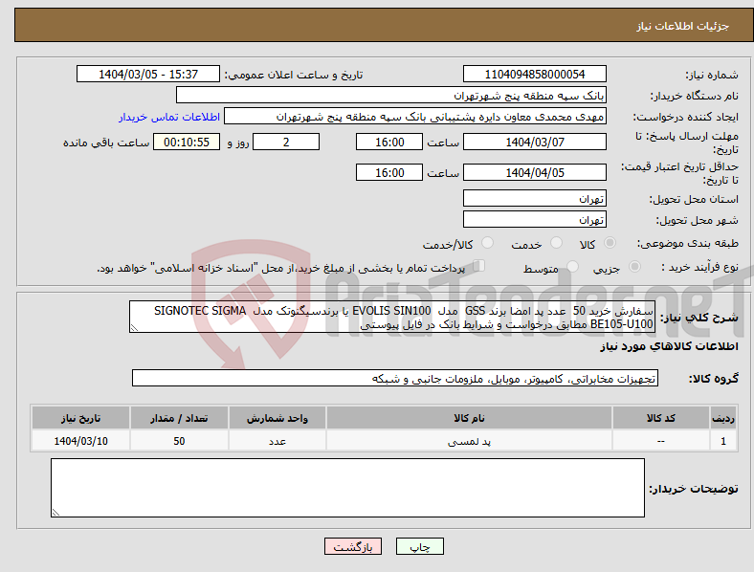Click the delivery city field تهران
This screenshot has height=572, width=754.
point(534,219)
